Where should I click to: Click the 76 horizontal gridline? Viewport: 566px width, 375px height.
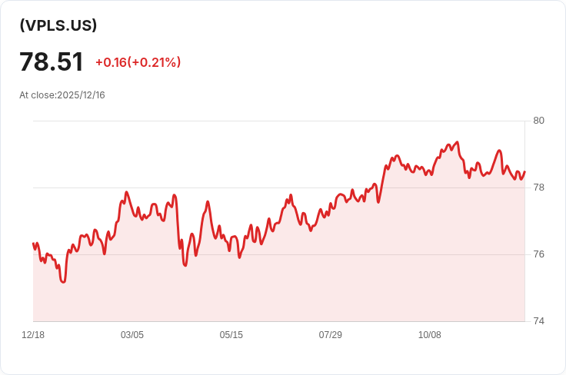346,254
